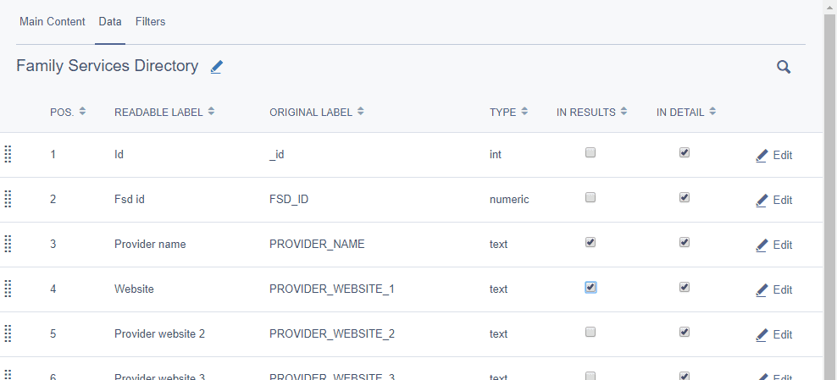Edit the Provider name field
This screenshot has height=380, width=837.
click(774, 245)
